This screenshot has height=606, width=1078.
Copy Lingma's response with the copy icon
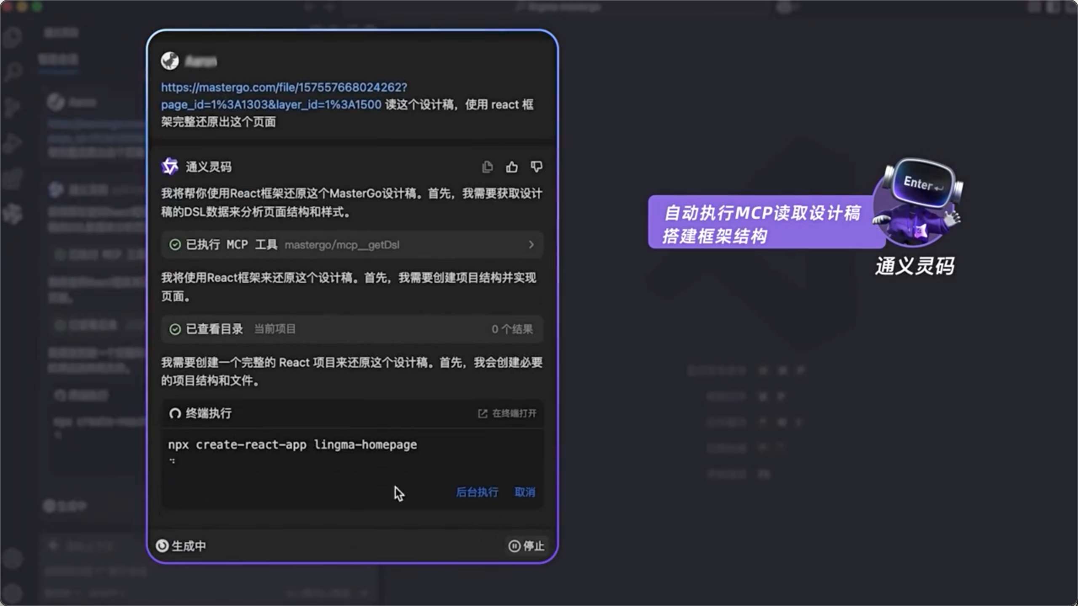tap(488, 167)
